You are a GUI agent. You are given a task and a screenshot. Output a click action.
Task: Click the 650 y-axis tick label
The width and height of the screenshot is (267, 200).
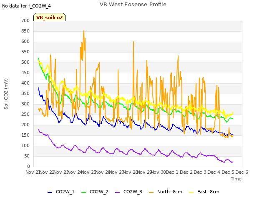[x=25, y=31]
